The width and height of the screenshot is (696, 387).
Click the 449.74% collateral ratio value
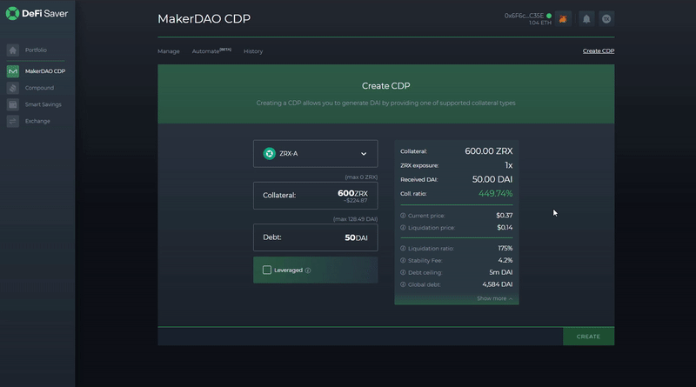[495, 193]
